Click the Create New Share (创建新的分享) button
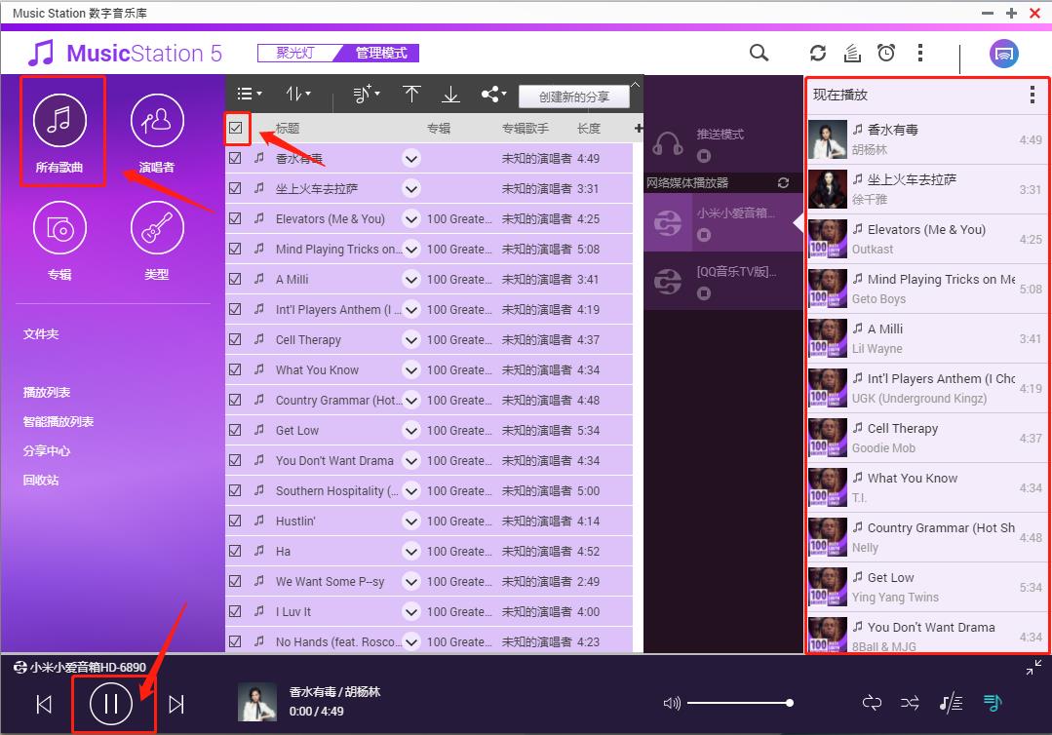This screenshot has height=735, width=1052. click(574, 97)
